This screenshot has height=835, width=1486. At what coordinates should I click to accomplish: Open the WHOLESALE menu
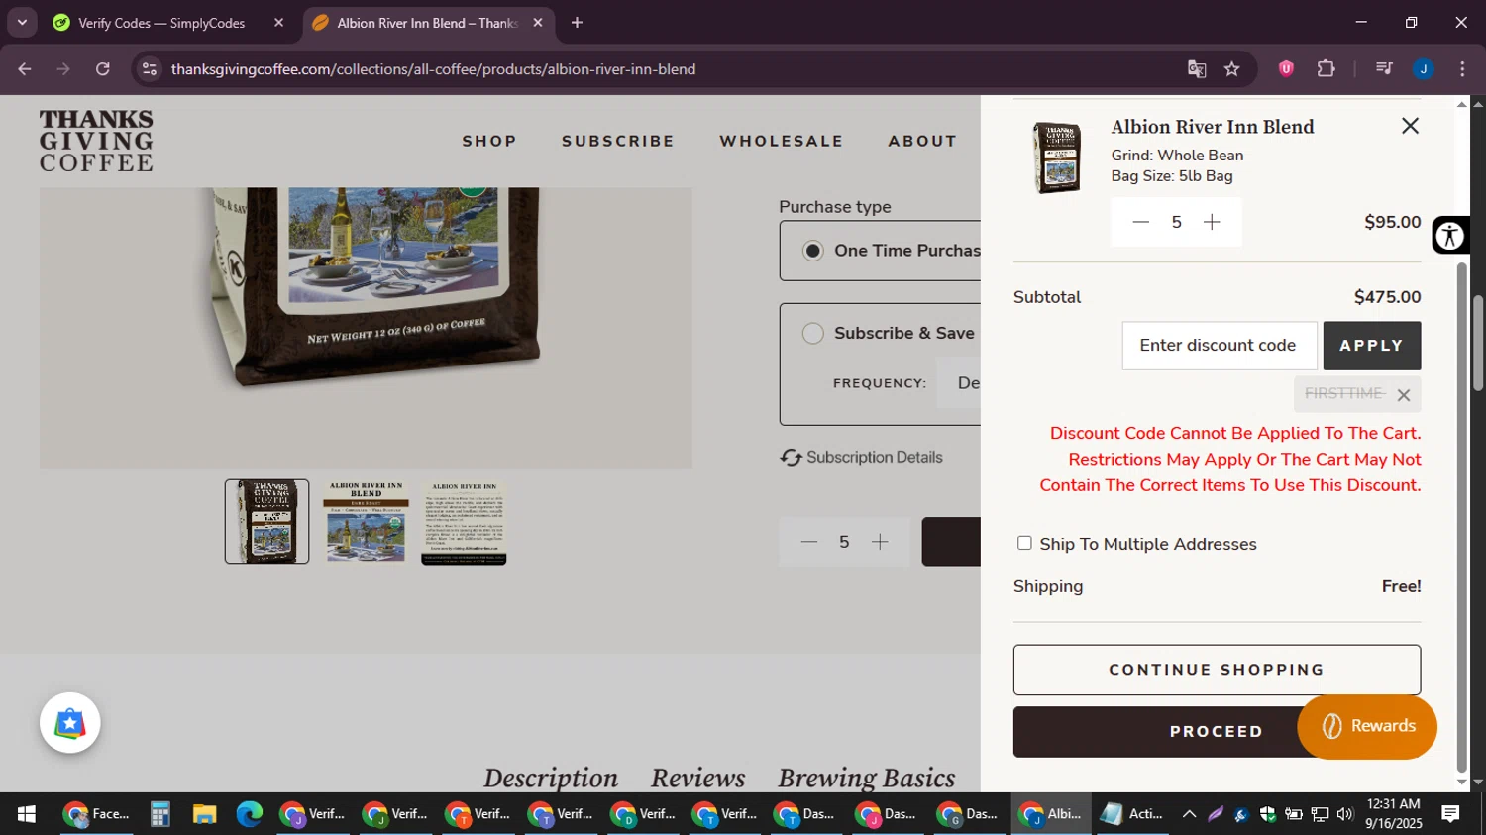[x=782, y=141]
